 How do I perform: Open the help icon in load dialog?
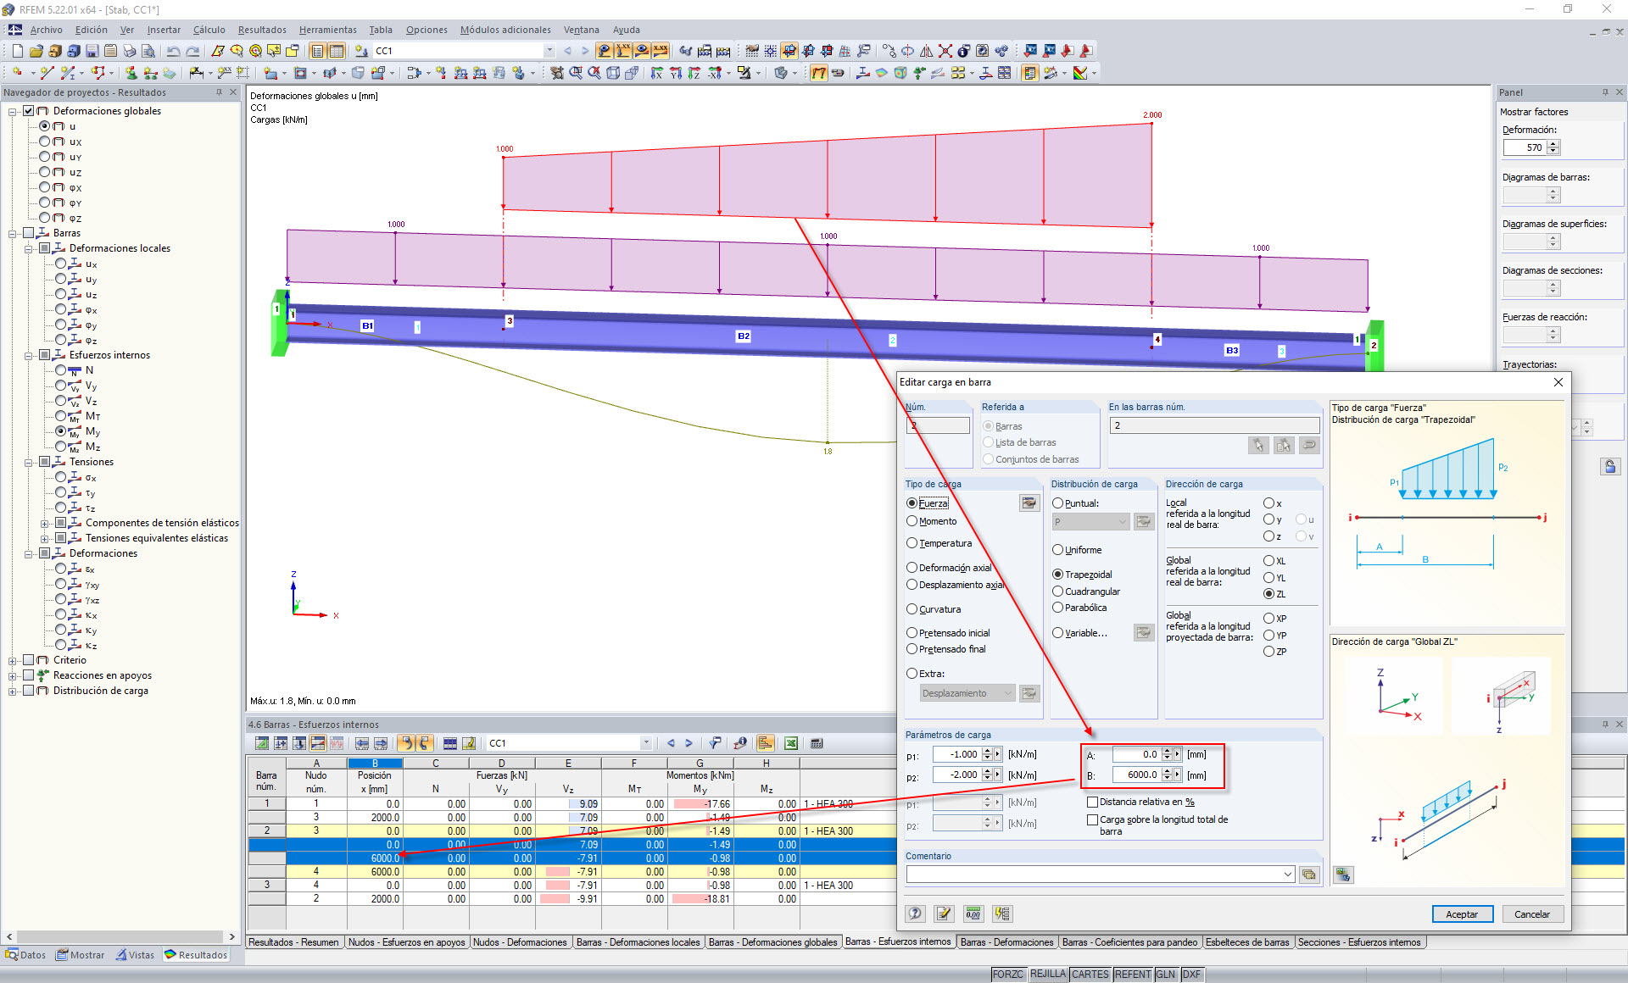pos(915,914)
